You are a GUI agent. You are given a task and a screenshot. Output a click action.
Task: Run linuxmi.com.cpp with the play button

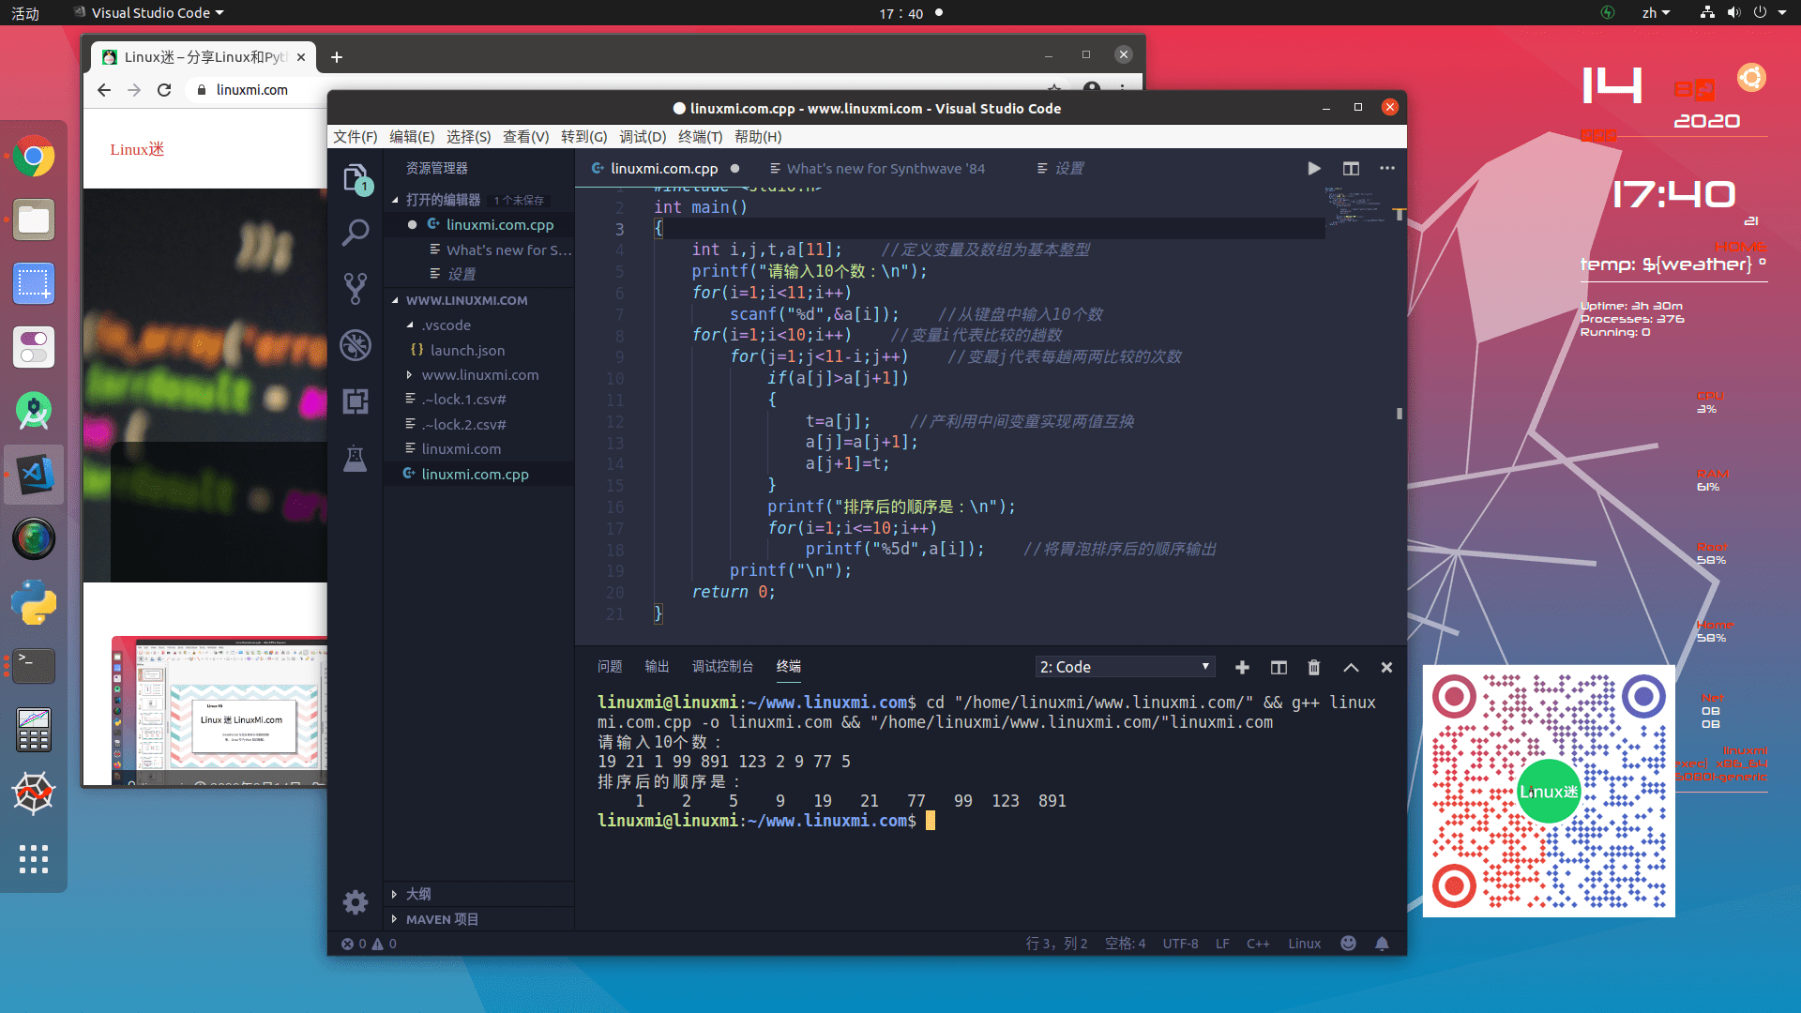click(1313, 168)
